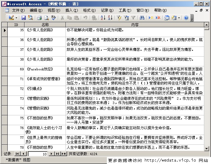The height and width of the screenshot is (164, 211).
Task: Click the vertical scrollbar down arrow
Action: pyautogui.click(x=206, y=148)
